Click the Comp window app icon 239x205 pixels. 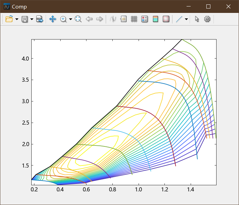(x=7, y=6)
